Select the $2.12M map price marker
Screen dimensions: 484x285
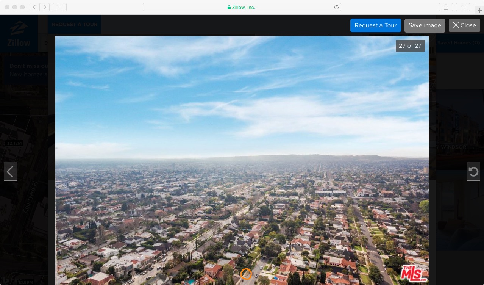[x=14, y=143]
